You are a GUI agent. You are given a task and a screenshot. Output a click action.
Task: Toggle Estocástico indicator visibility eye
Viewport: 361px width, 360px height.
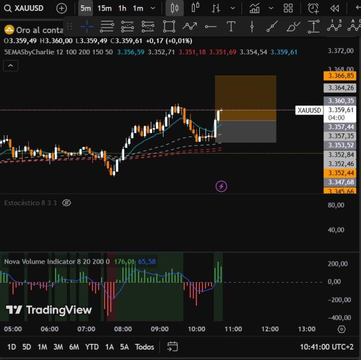66,203
